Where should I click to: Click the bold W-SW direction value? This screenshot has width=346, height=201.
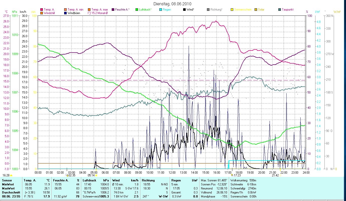(x=163, y=196)
